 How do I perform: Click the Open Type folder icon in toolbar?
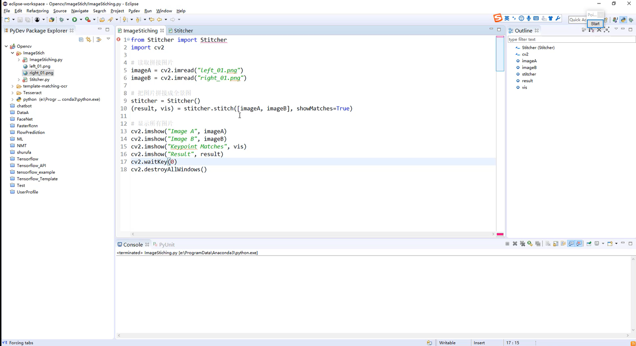tap(102, 20)
